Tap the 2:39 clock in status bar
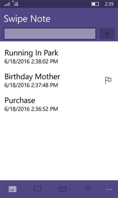This screenshot has width=118, height=198. [x=109, y=4]
